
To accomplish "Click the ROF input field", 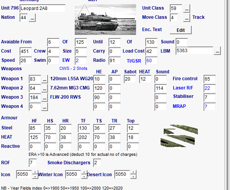I will pos(33,163).
